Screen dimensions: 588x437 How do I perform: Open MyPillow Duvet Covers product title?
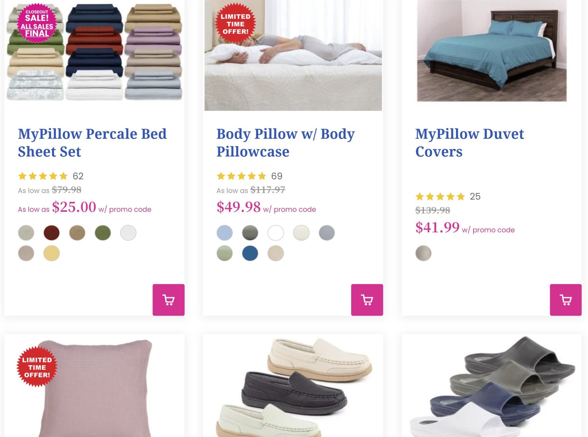(469, 143)
